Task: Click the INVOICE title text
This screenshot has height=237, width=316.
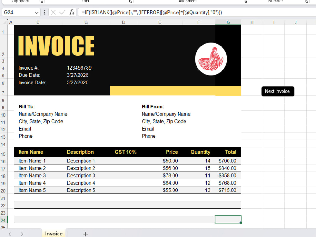Action: tap(56, 46)
